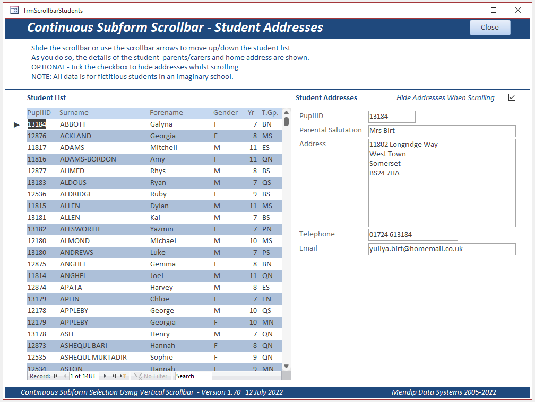This screenshot has height=402, width=535.
Task: Click the Gender column header
Action: 226,113
